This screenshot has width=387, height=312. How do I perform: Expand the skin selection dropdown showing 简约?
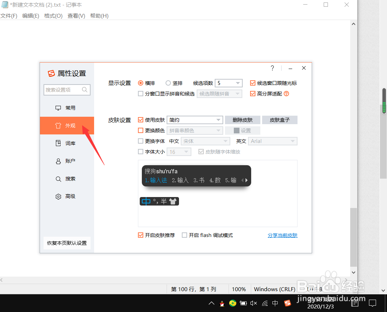(x=219, y=120)
